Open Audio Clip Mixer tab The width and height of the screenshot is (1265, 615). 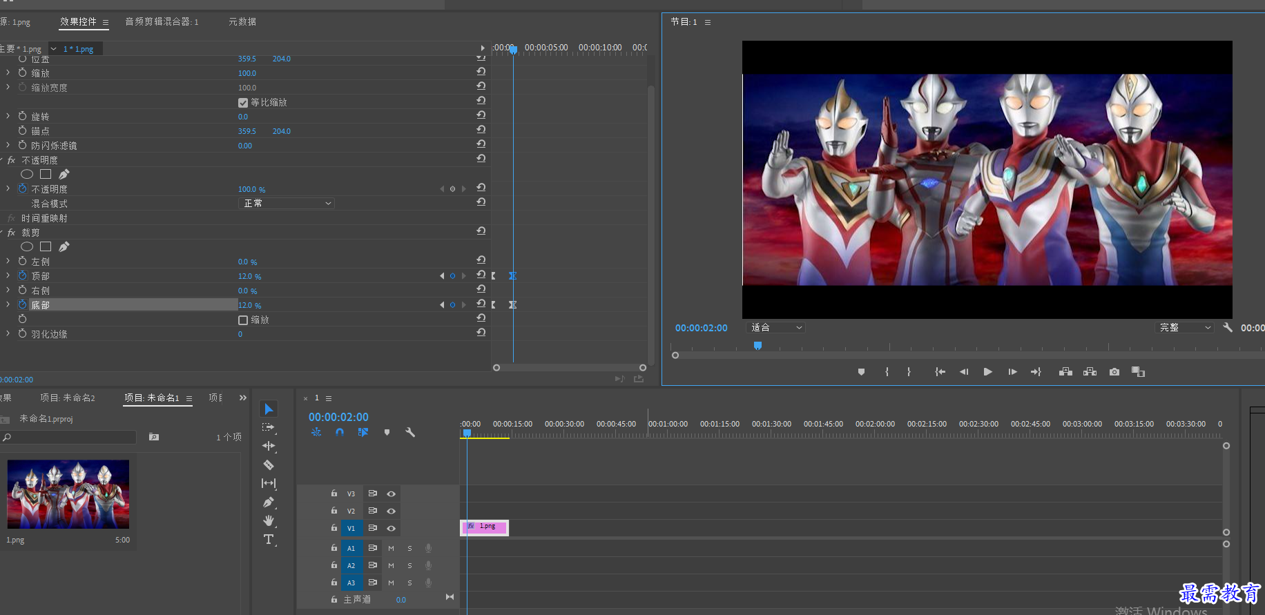point(162,21)
